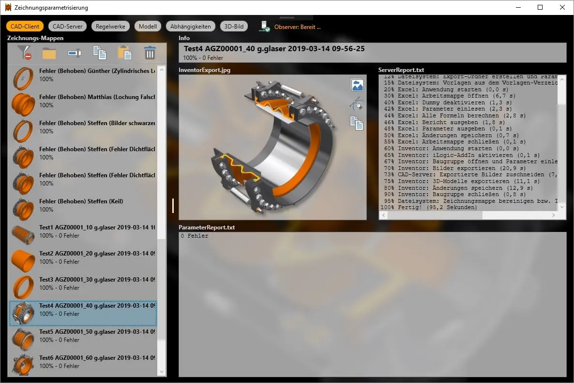Copy the selected drawing folder

click(100, 53)
